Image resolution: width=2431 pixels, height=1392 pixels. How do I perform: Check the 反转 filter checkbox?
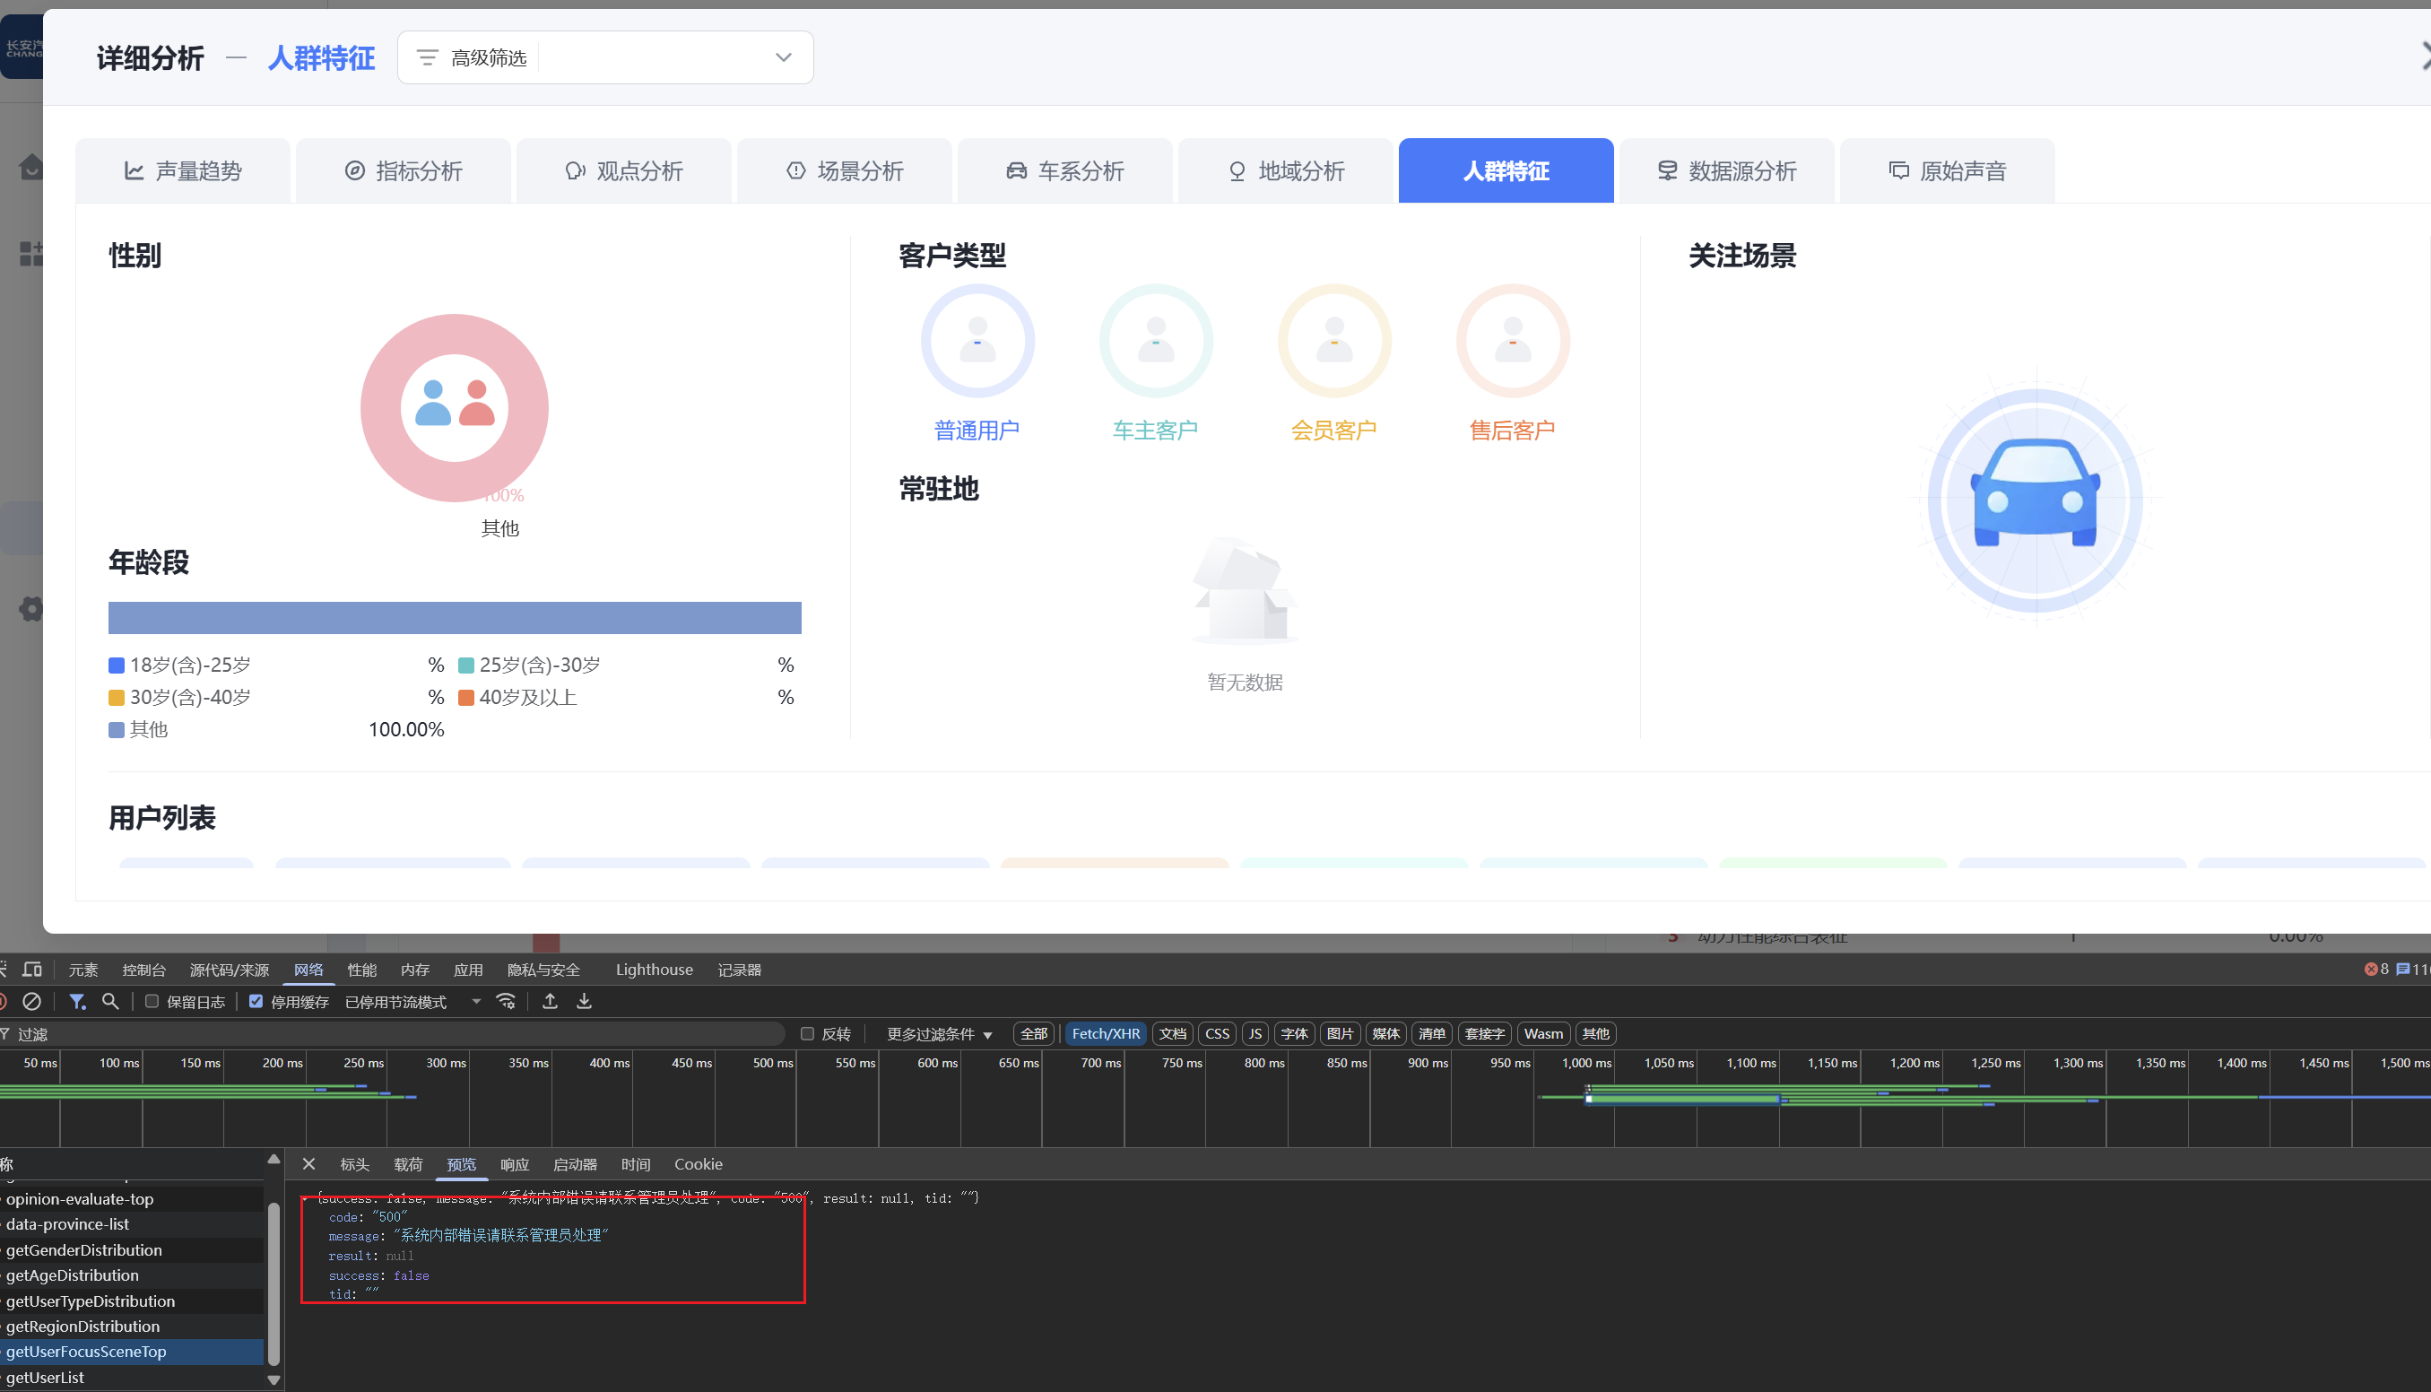click(x=807, y=1033)
